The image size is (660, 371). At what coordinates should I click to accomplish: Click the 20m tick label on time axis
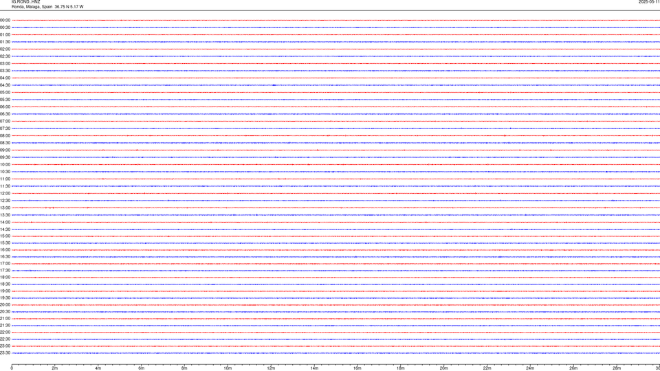(443, 368)
